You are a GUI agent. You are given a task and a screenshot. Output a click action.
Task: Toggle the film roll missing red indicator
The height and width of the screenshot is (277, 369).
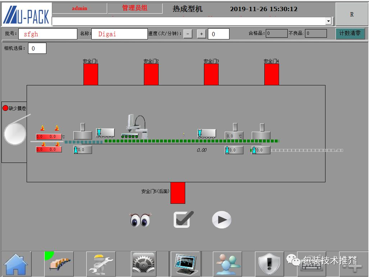5,108
